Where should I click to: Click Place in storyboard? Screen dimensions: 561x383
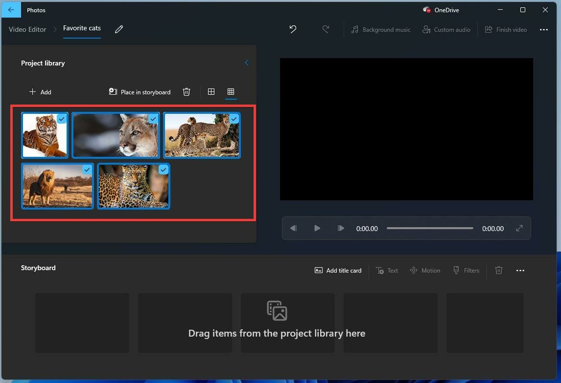(139, 92)
